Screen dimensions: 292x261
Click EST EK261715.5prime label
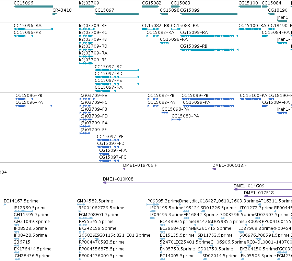(x=213, y=228)
